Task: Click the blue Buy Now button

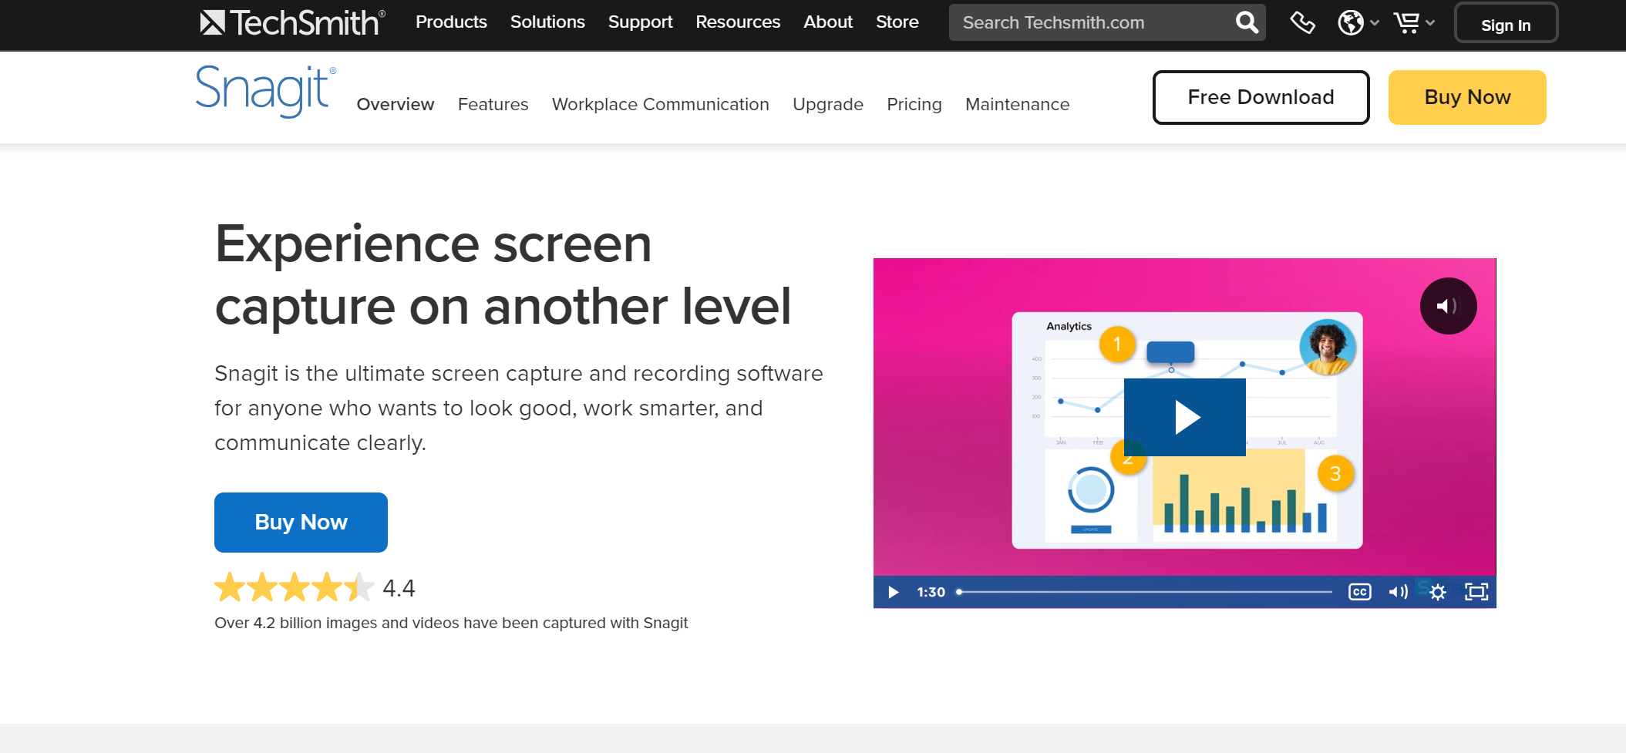Action: point(301,523)
